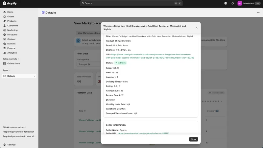Click the Finance bank icon

[5, 48]
